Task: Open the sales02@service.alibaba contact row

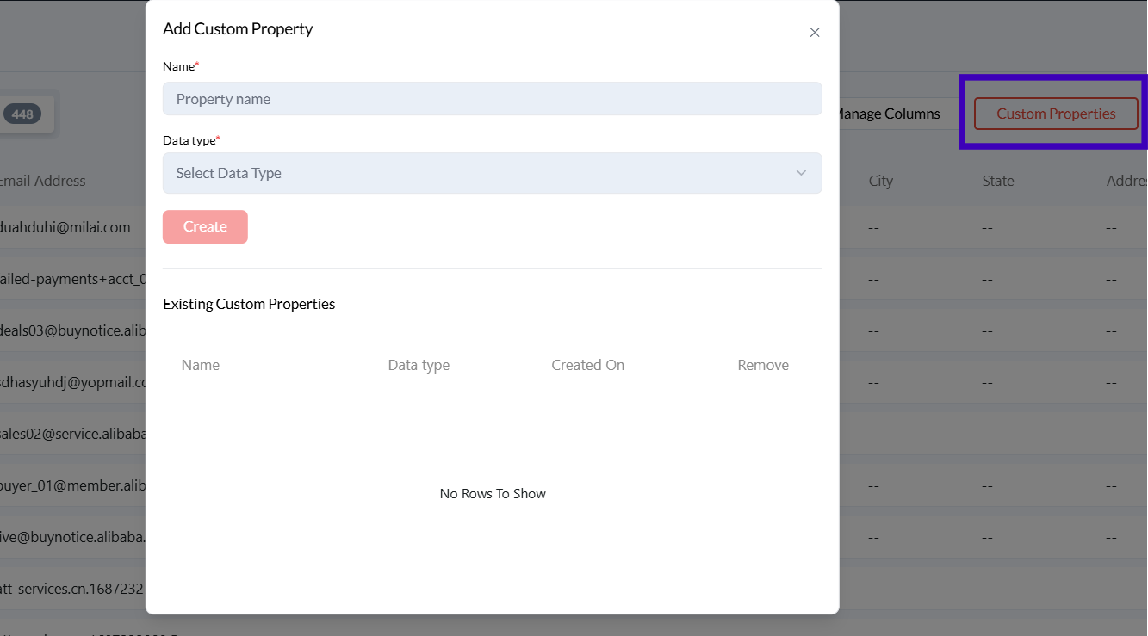Action: pyautogui.click(x=72, y=434)
